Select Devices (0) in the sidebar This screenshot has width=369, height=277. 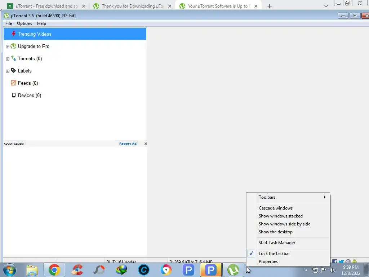coord(30,95)
